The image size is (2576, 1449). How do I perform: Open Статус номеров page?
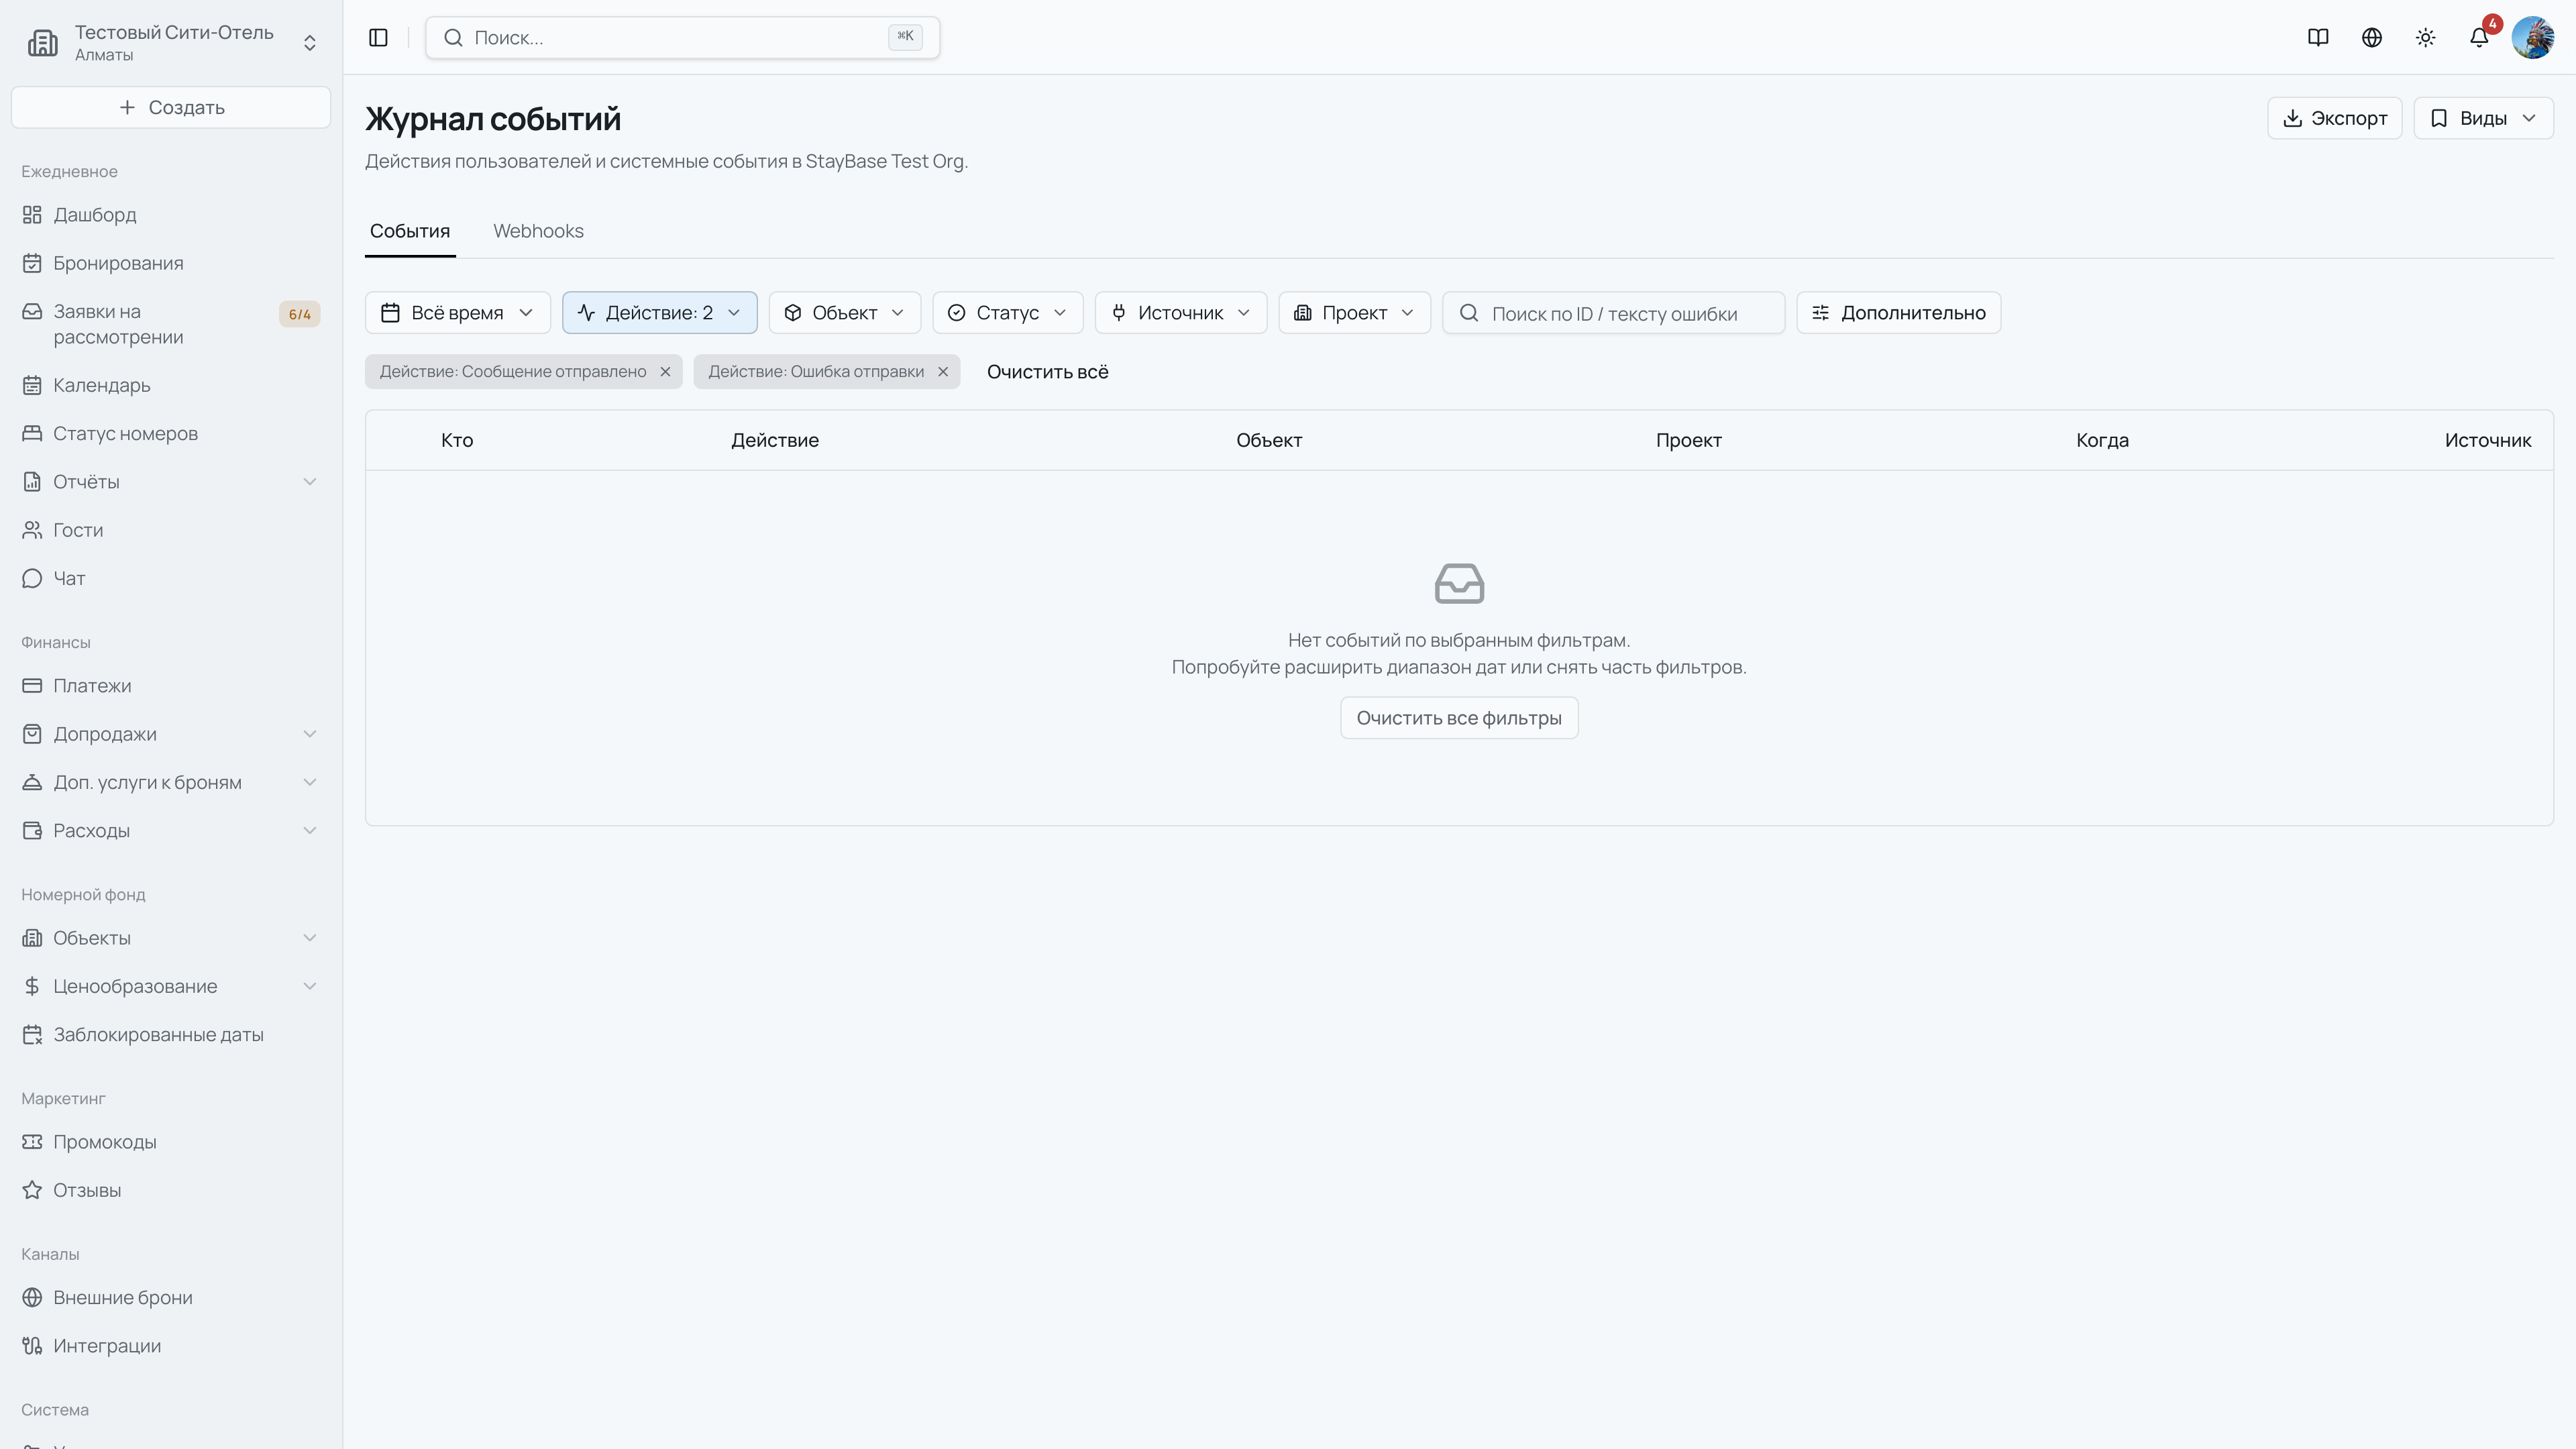[171, 433]
